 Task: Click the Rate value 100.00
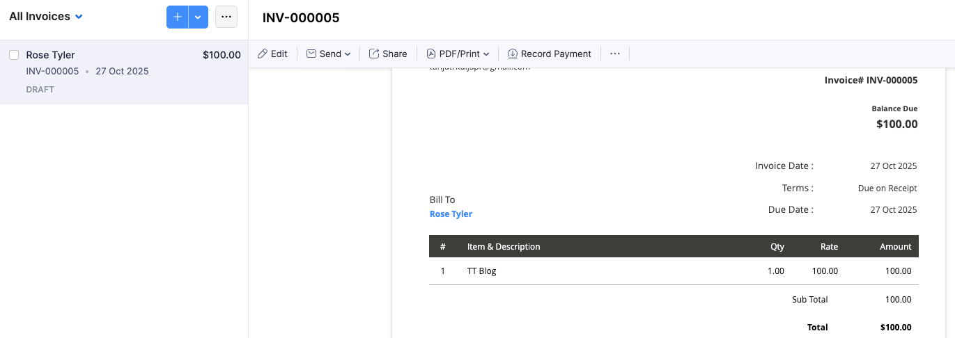tap(825, 271)
